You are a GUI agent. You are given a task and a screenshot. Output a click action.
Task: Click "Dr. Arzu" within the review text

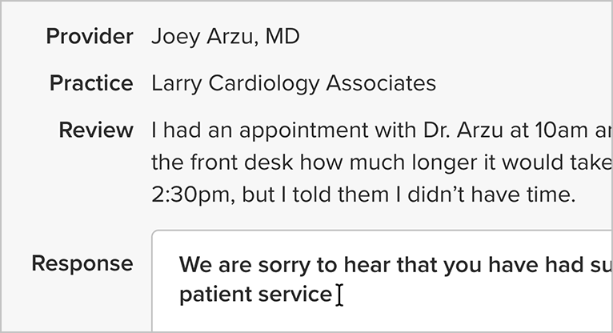(463, 130)
